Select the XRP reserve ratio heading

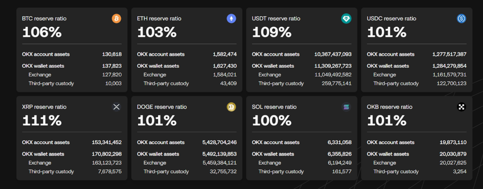click(44, 107)
